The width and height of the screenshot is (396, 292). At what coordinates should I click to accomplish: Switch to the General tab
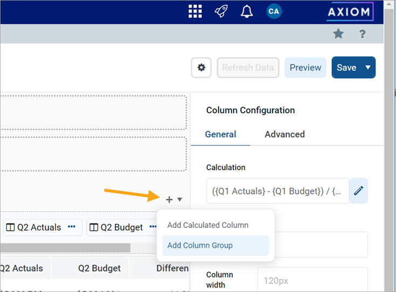(x=220, y=134)
